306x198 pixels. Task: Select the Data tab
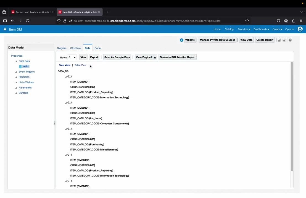[x=88, y=48]
